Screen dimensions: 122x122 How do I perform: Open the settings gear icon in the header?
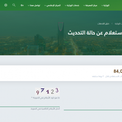pyautogui.click(x=6, y=5)
